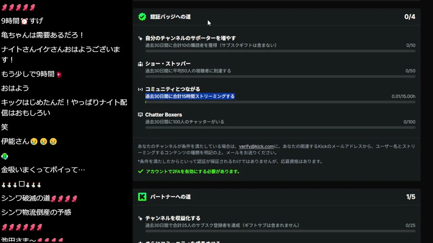Click the アカウントで2FAを有効にする必要があります notice
Screen dimensions: 433x243
click(x=193, y=171)
